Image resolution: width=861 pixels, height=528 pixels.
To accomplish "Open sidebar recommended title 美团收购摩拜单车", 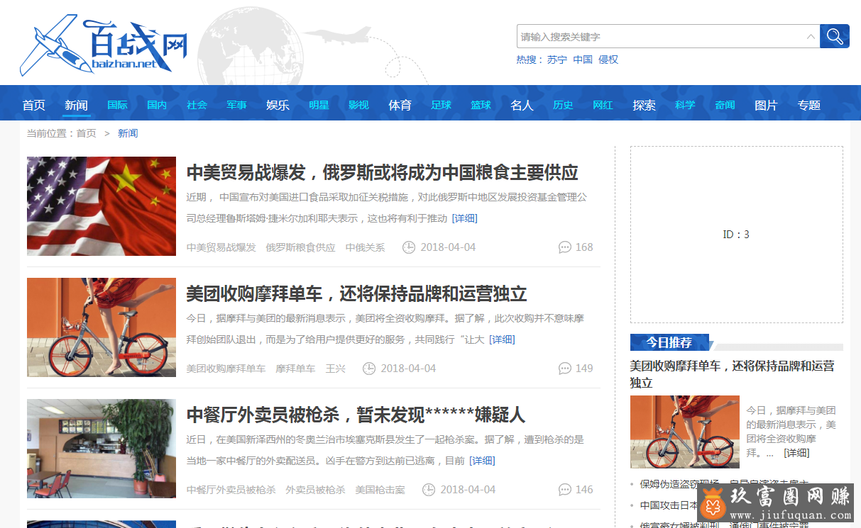I will point(733,374).
